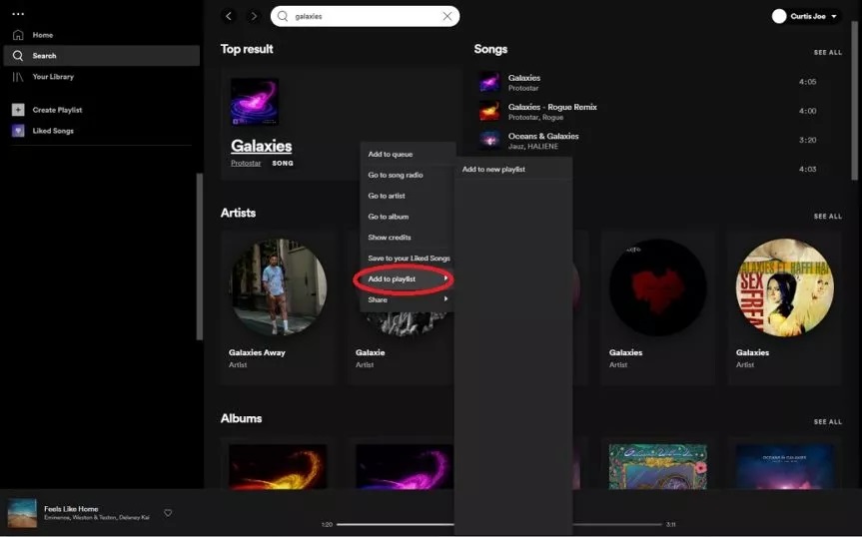Viewport: 862px width, 537px height.
Task: Choose Go to song radio
Action: pos(408,175)
